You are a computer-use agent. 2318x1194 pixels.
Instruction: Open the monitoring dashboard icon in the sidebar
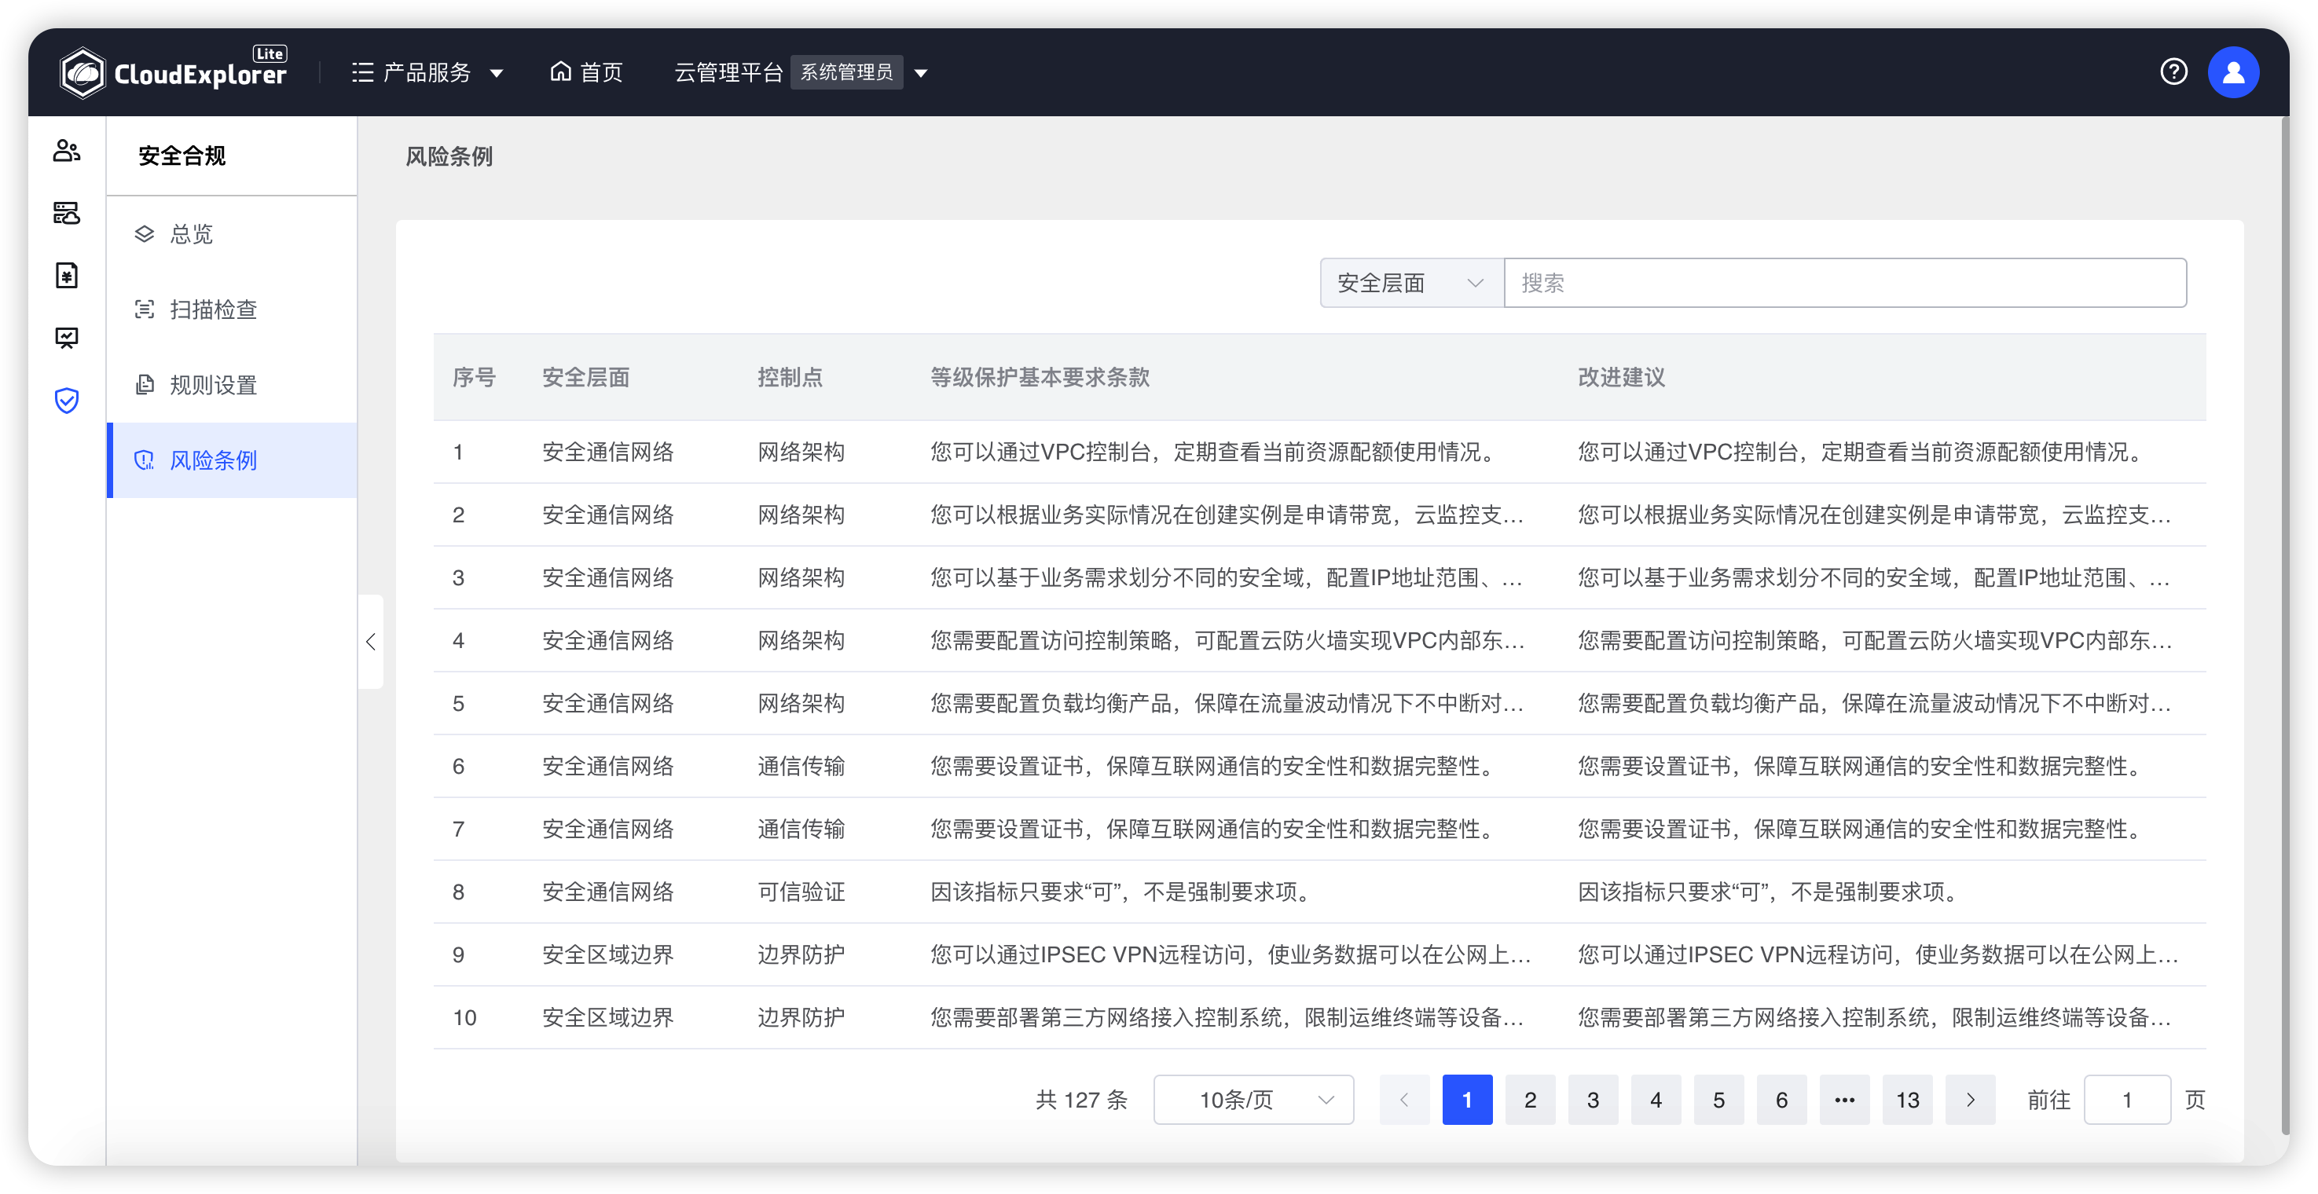(67, 339)
